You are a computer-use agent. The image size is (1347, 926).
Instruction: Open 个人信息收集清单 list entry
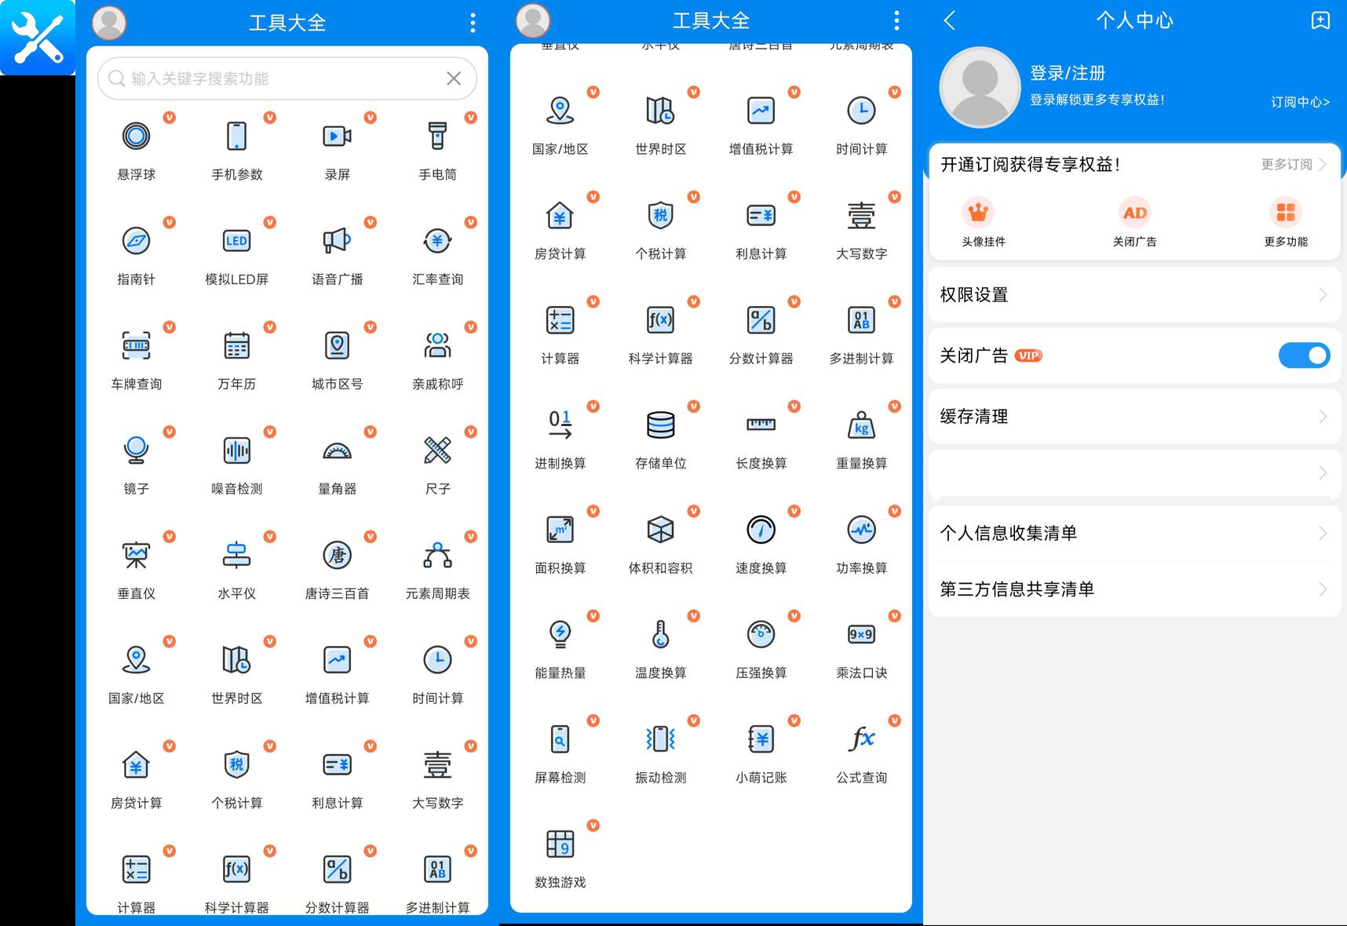(1133, 534)
